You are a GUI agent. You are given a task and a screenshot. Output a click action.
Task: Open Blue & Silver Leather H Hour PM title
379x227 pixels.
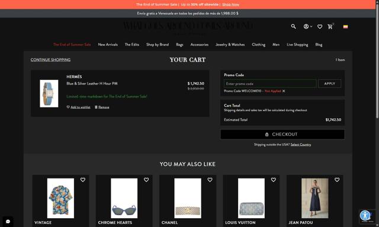pyautogui.click(x=92, y=83)
